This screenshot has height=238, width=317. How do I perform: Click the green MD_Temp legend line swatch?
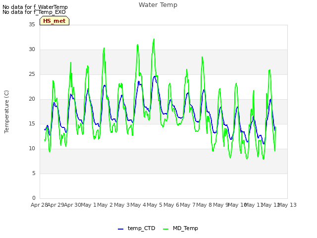[165, 229]
